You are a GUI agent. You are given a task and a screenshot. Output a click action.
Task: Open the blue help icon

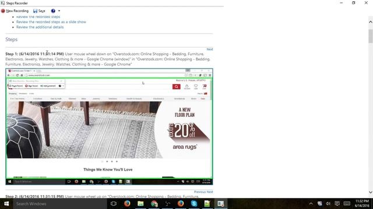click(x=53, y=11)
